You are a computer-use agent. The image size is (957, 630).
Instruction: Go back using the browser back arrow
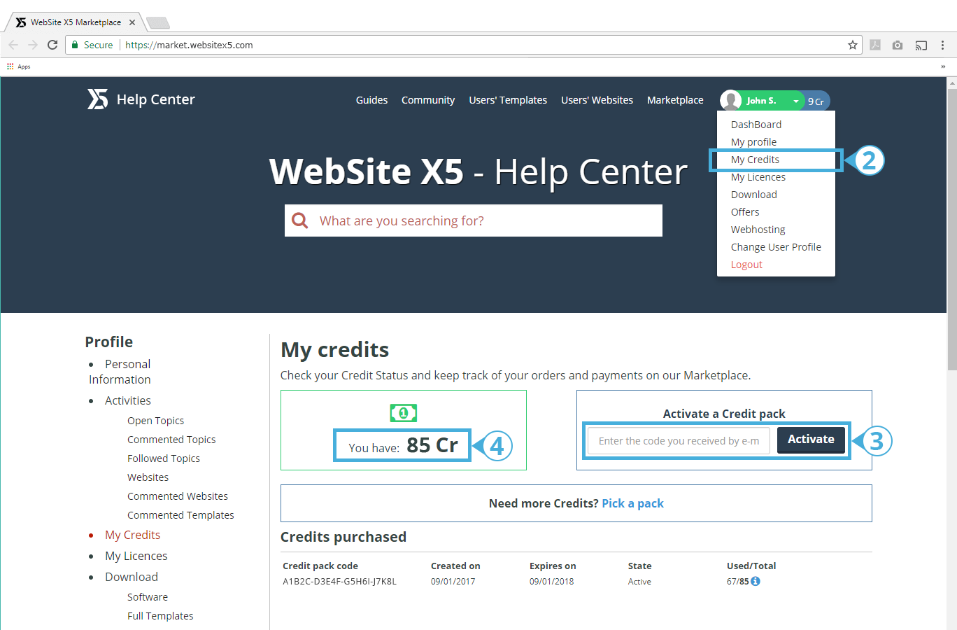click(x=13, y=45)
